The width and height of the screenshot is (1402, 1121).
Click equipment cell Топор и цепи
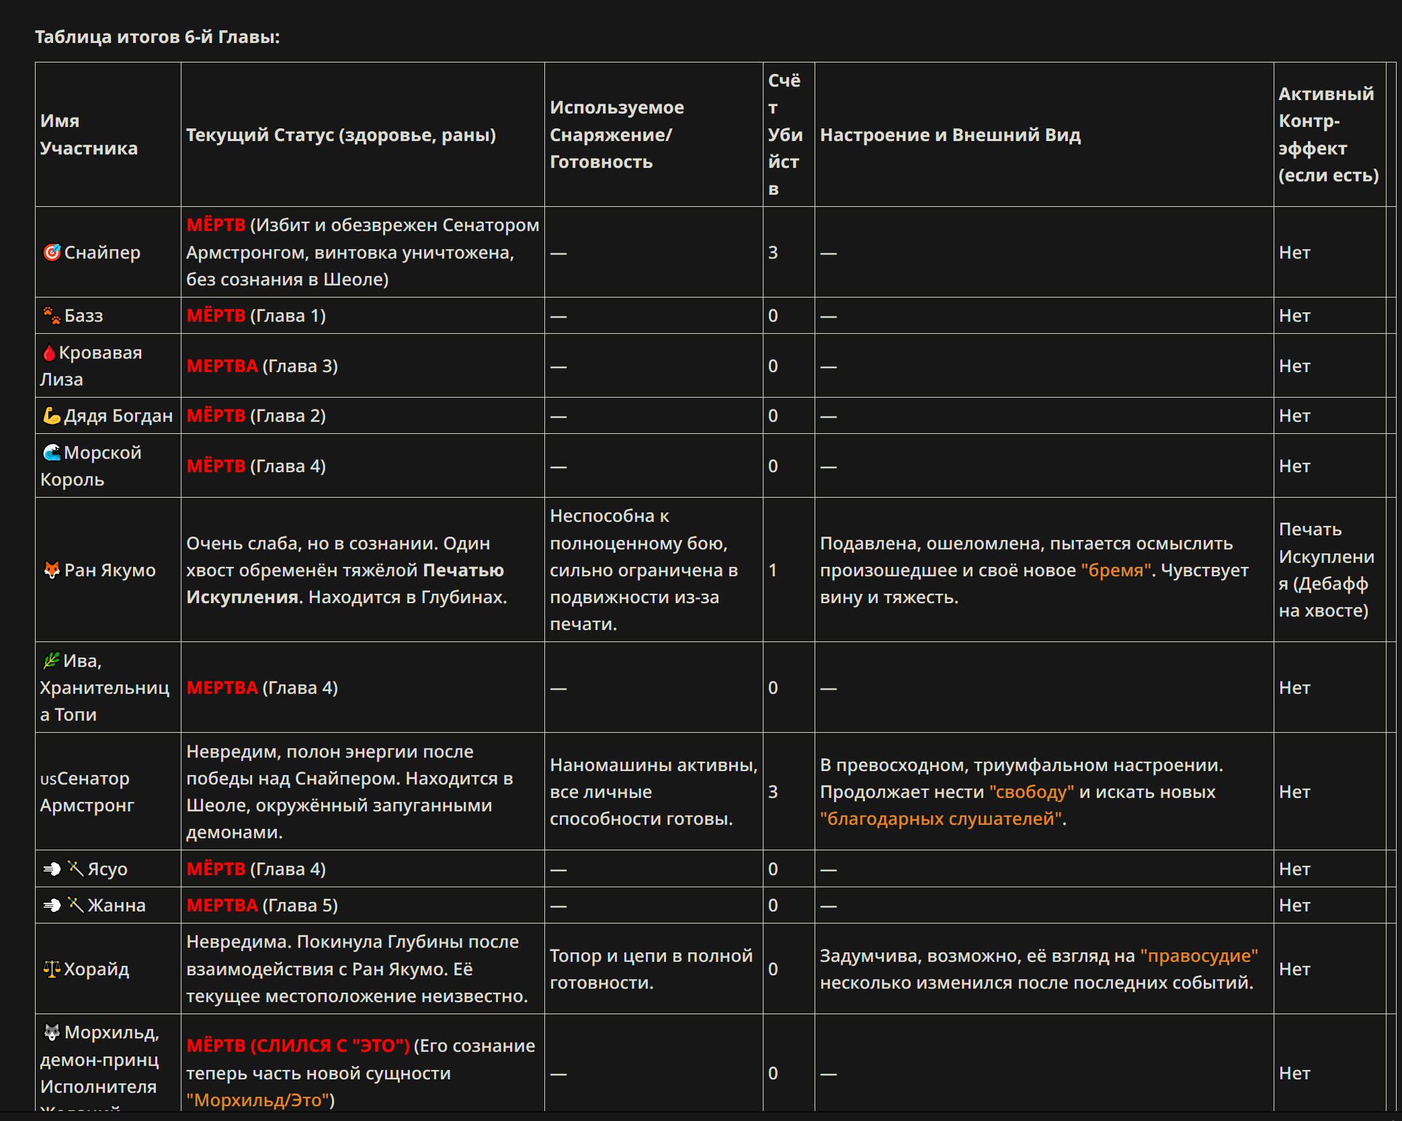(651, 969)
